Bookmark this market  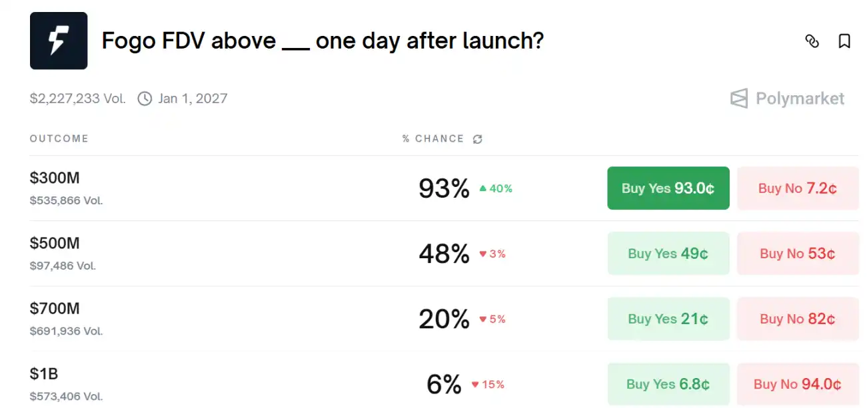point(844,41)
